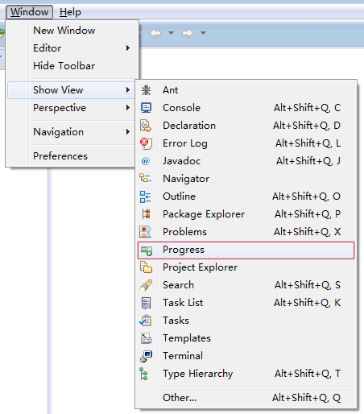This screenshot has width=364, height=414.
Task: Select Progress from Show View
Action: click(246, 250)
